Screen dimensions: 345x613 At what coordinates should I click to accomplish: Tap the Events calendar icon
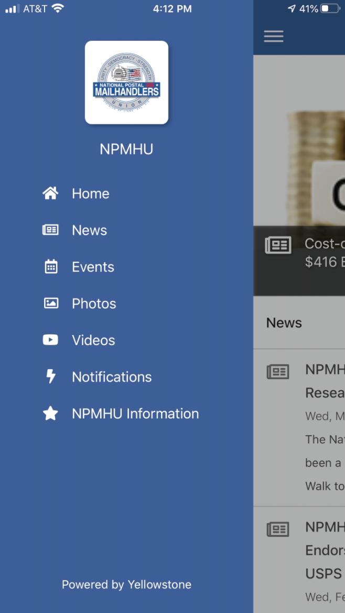click(x=51, y=266)
